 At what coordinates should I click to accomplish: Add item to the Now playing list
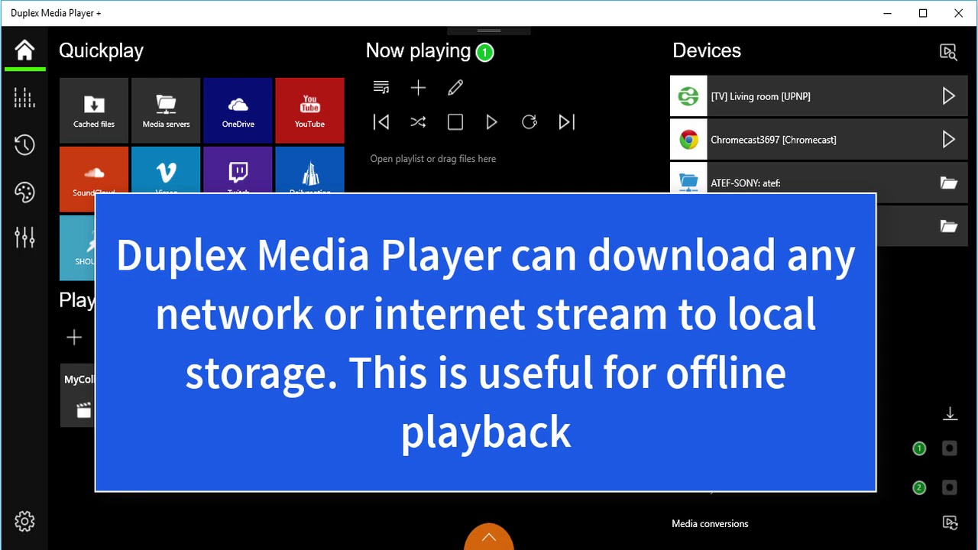click(x=418, y=88)
